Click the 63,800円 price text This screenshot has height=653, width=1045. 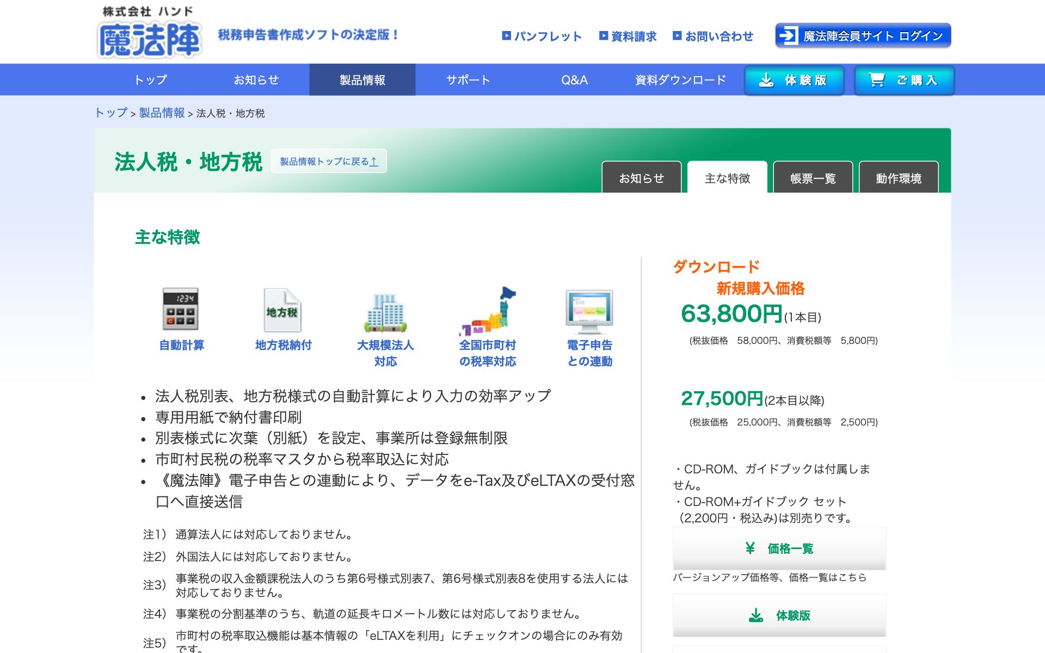pos(731,313)
